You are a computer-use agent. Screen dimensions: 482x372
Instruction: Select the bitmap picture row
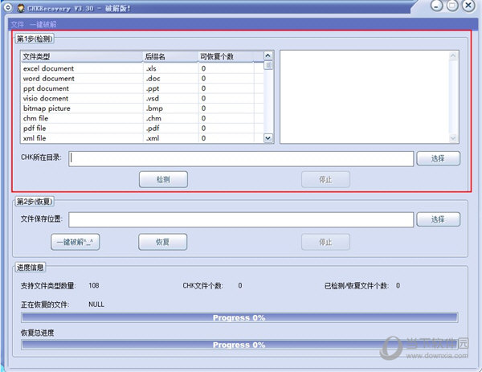(142, 108)
